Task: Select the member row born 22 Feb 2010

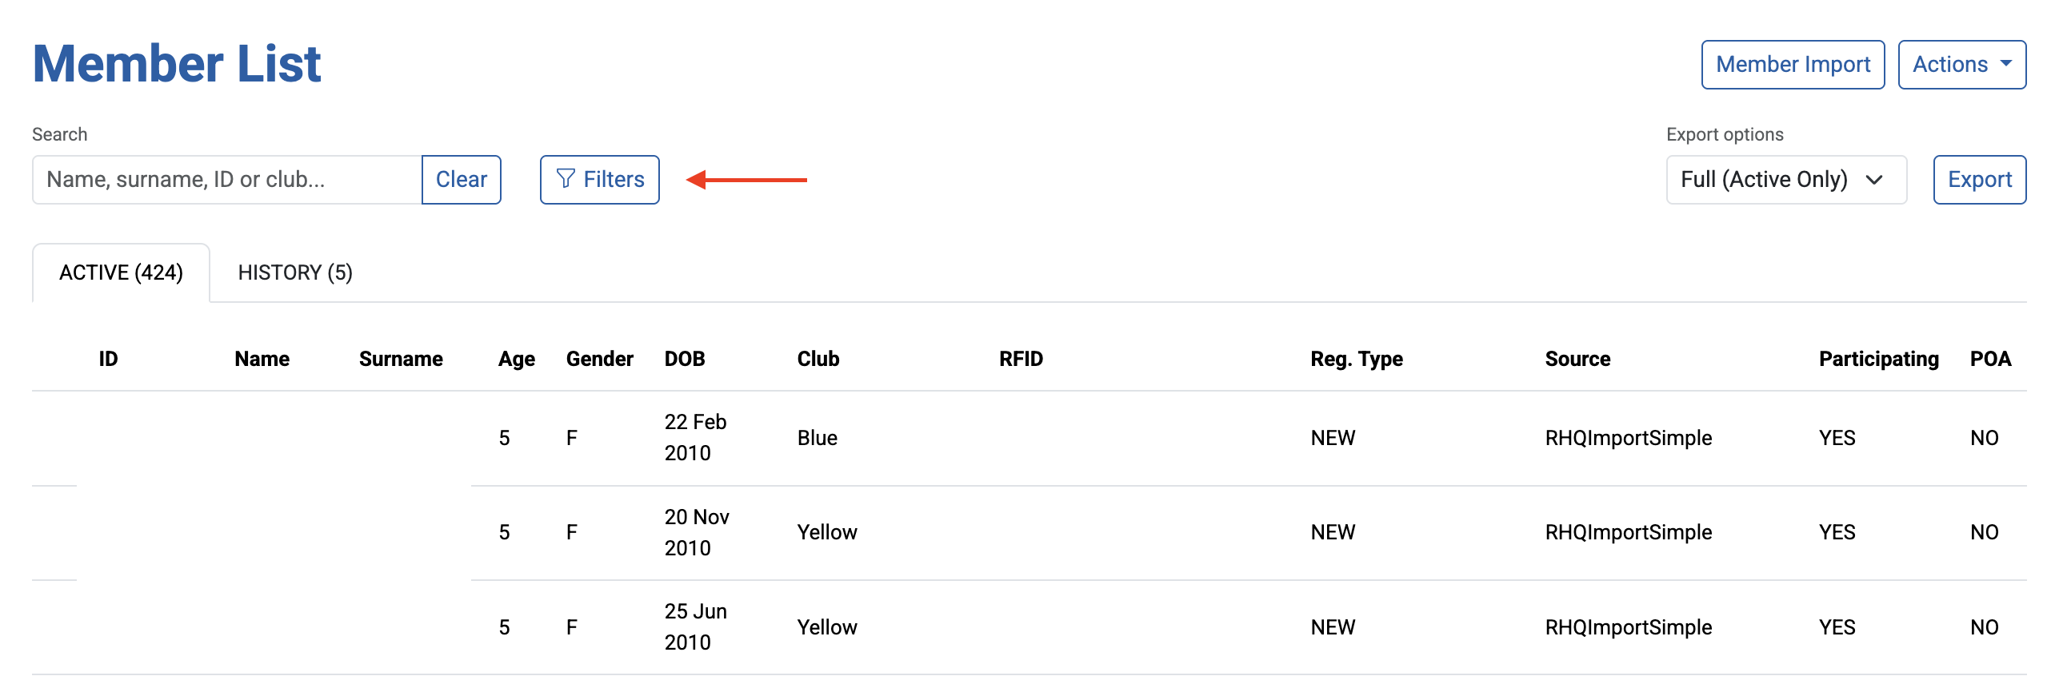Action: point(1029,438)
